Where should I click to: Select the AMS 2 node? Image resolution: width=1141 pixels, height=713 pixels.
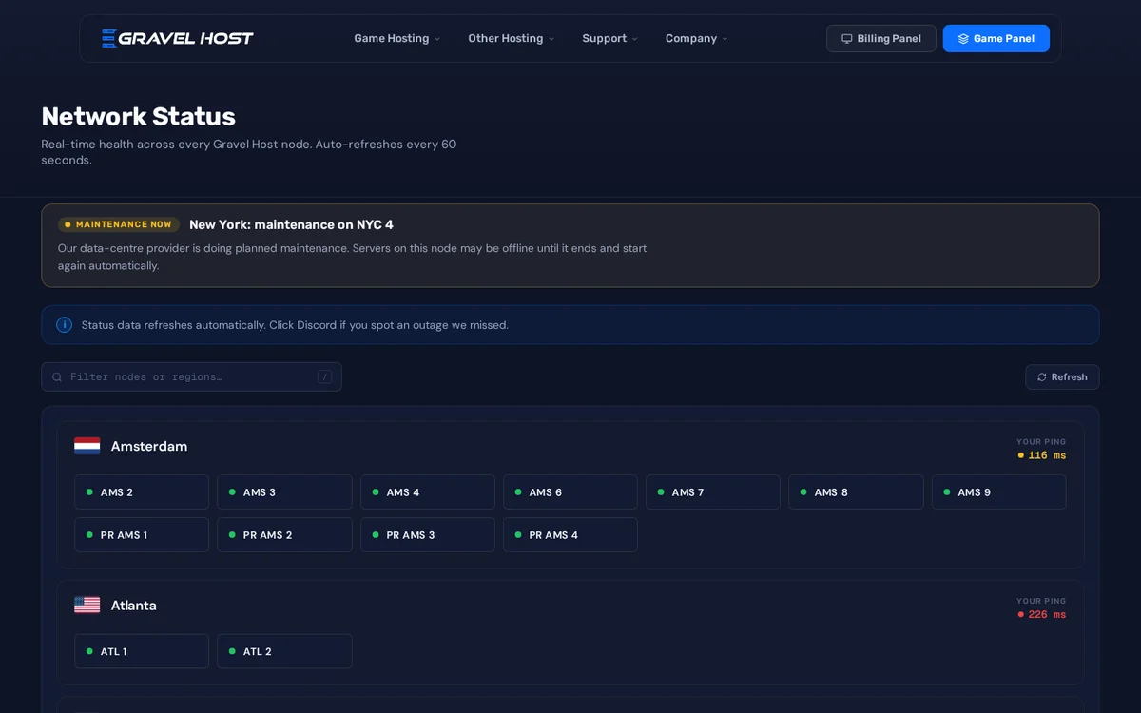point(142,492)
